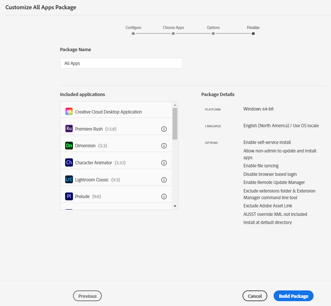Select the Prelude app icon
331x306 pixels.
[69, 197]
